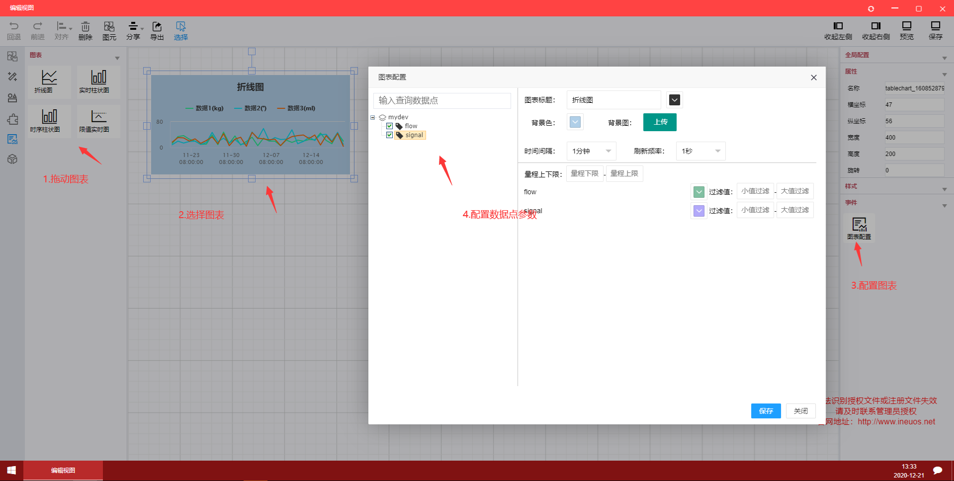
Task: Open the purple signal color swatch
Action: coord(698,211)
